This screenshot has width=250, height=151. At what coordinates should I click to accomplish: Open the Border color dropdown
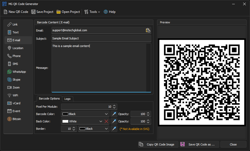pos(106,129)
